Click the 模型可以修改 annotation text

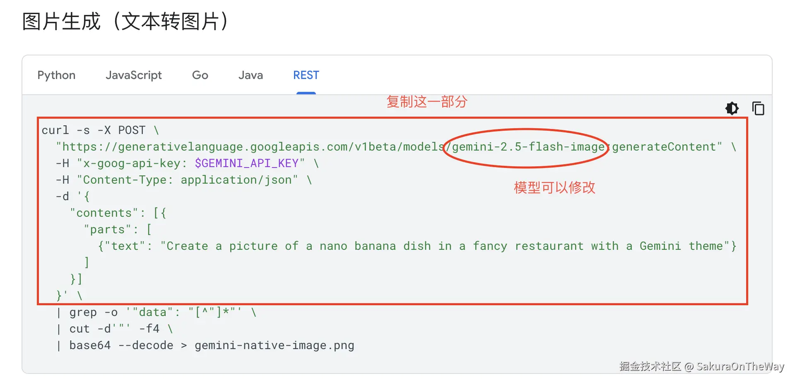coord(554,187)
